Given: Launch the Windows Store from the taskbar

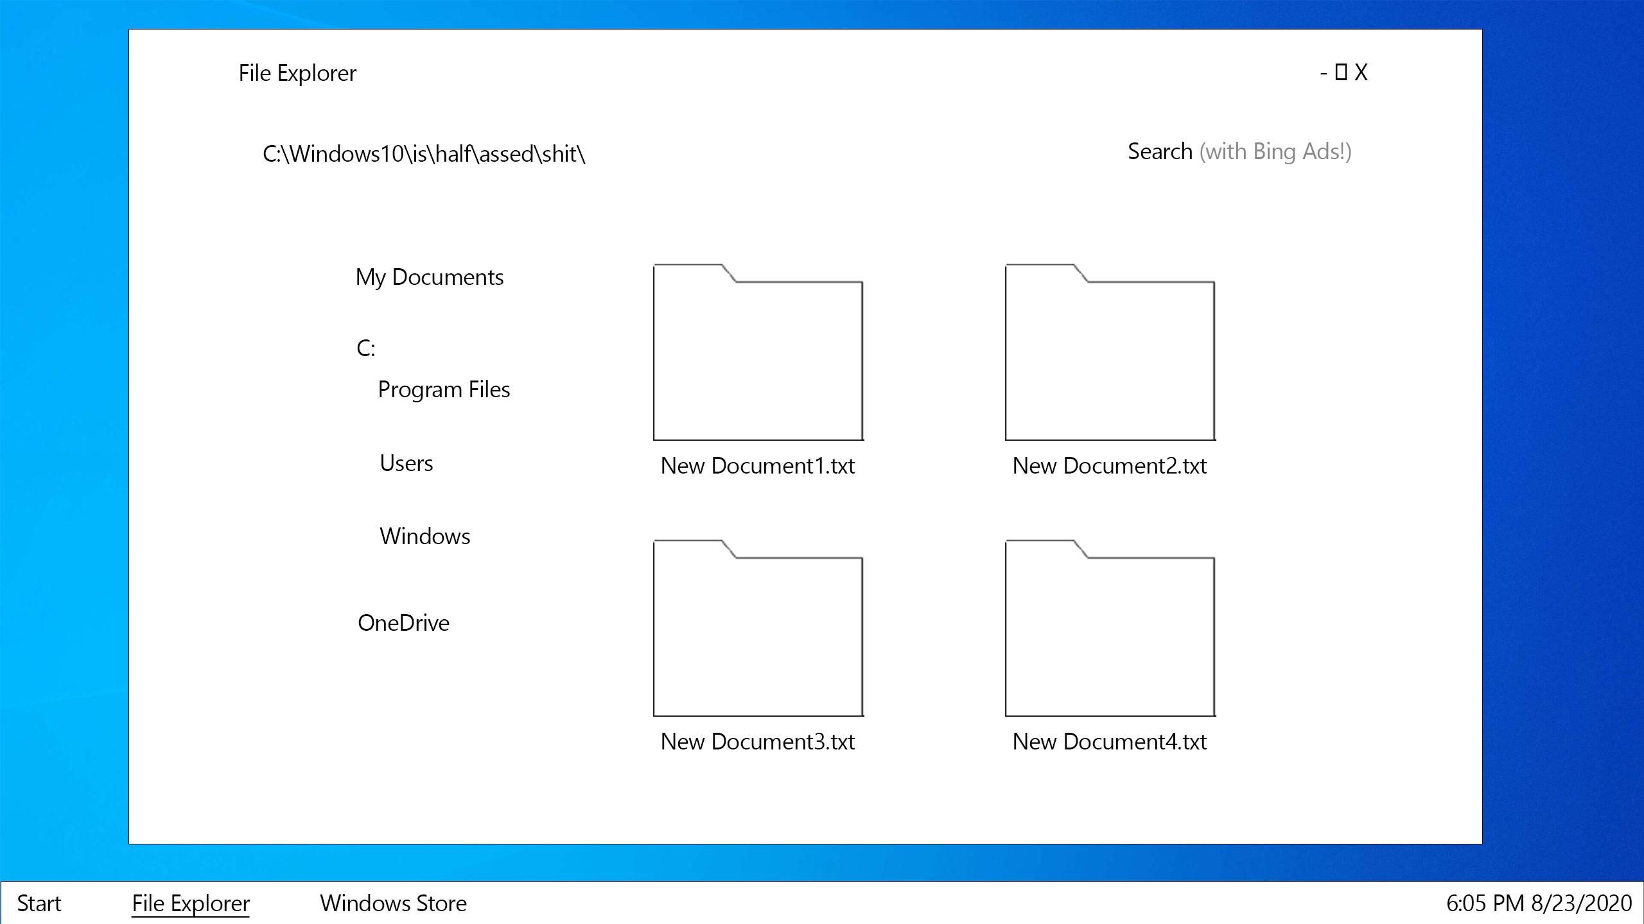Looking at the screenshot, I should click(394, 903).
